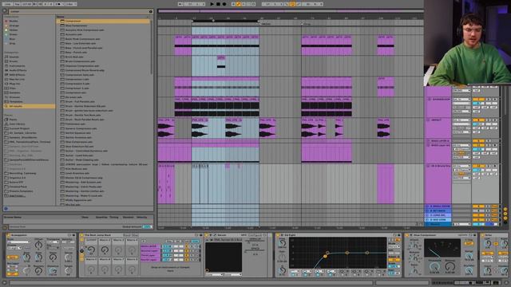Start playback with the transport Play button

212,4
